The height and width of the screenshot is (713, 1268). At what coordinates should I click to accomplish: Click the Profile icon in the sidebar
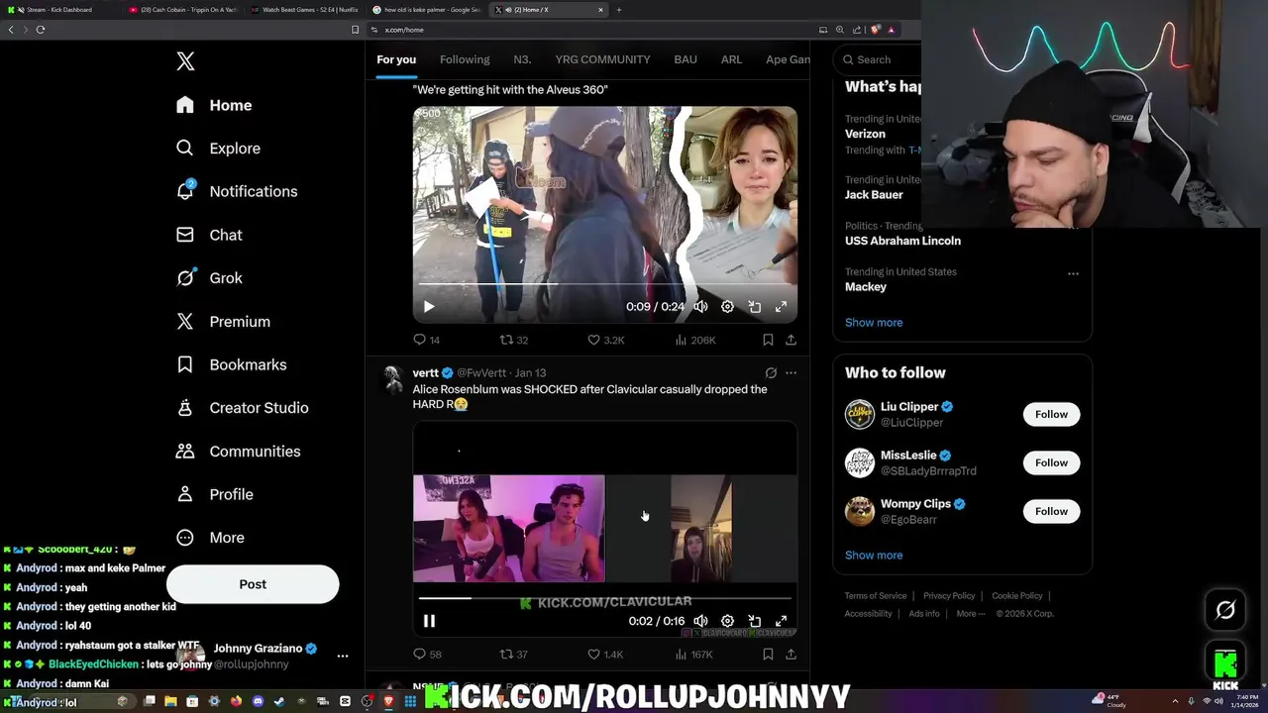click(185, 494)
